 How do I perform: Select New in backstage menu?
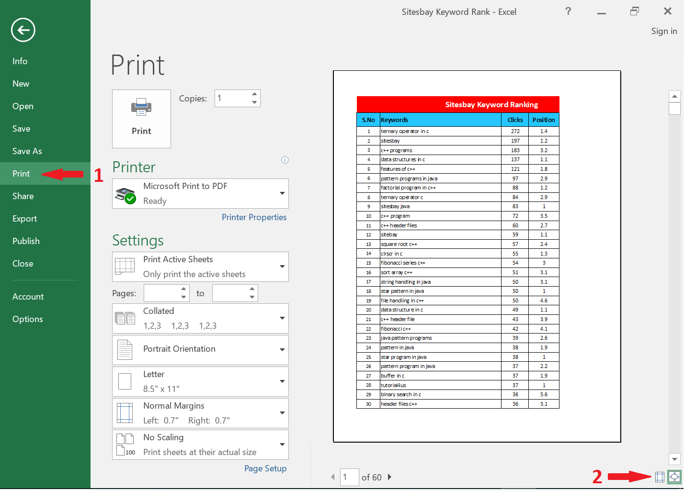pyautogui.click(x=45, y=84)
